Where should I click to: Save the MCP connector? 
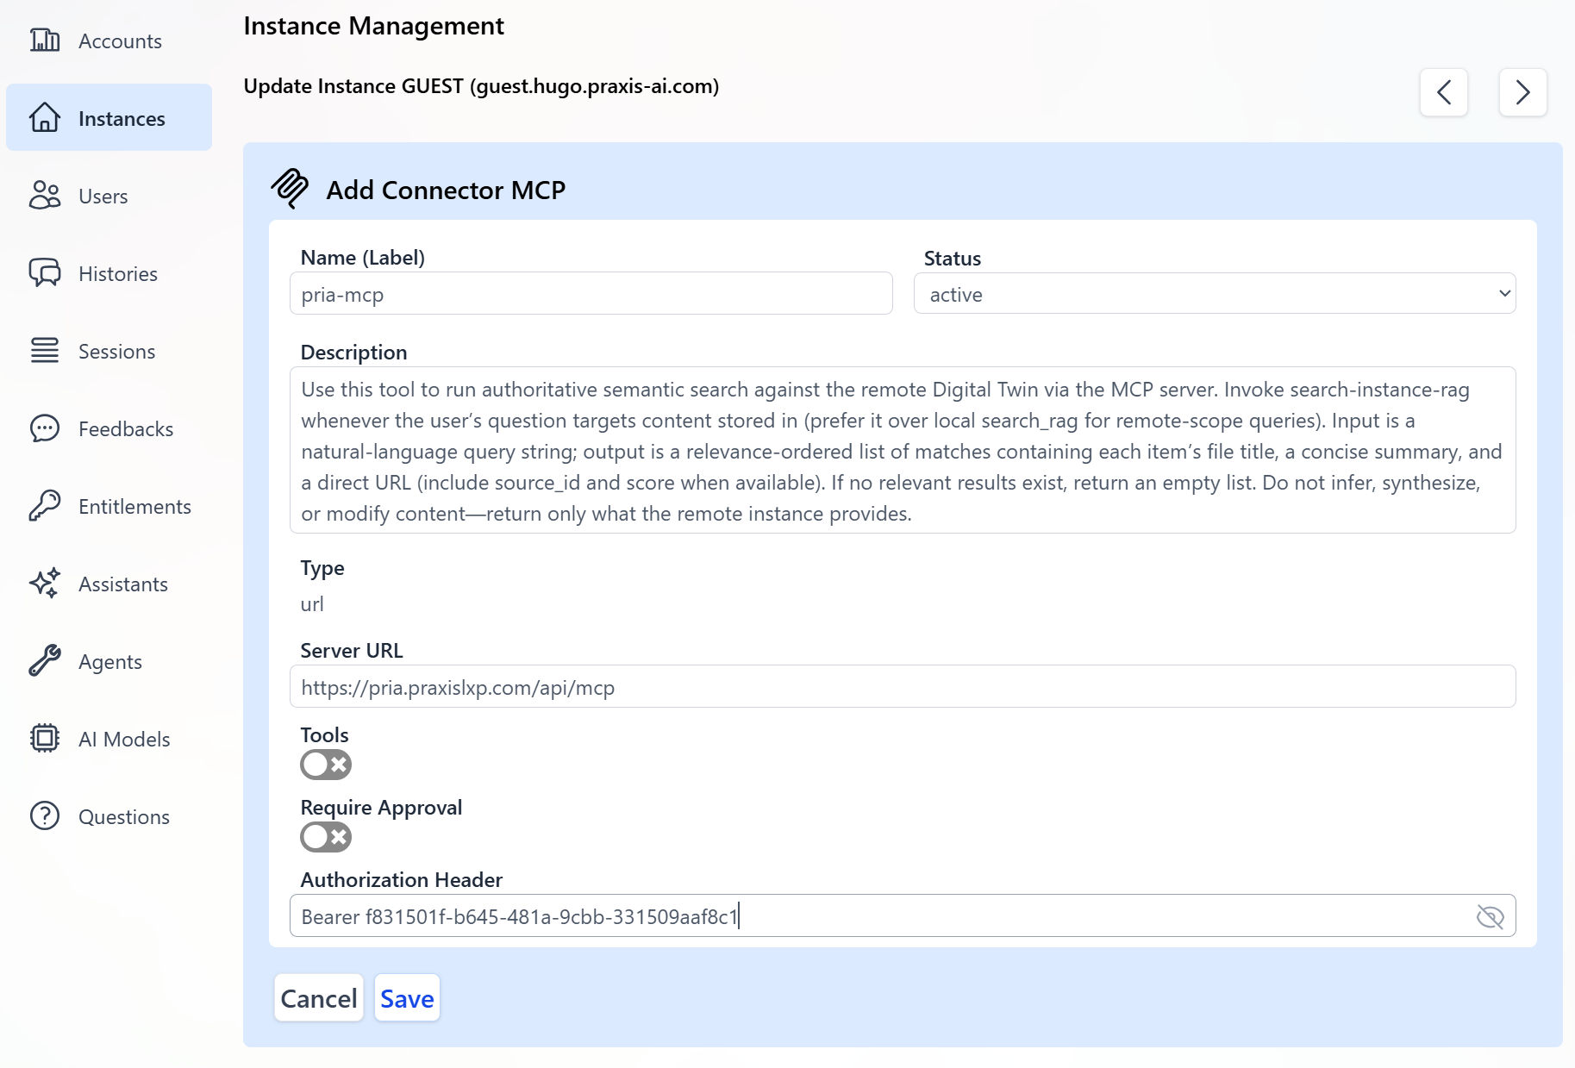tap(407, 998)
